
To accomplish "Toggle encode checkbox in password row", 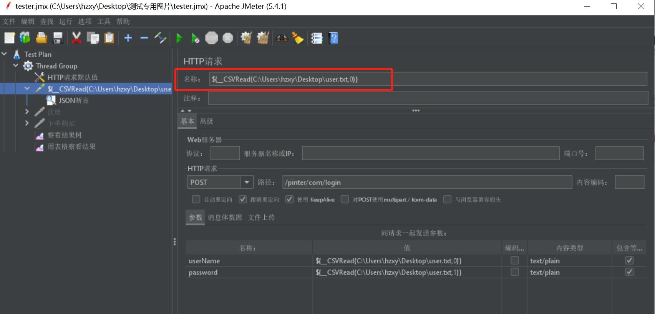I will coord(514,272).
